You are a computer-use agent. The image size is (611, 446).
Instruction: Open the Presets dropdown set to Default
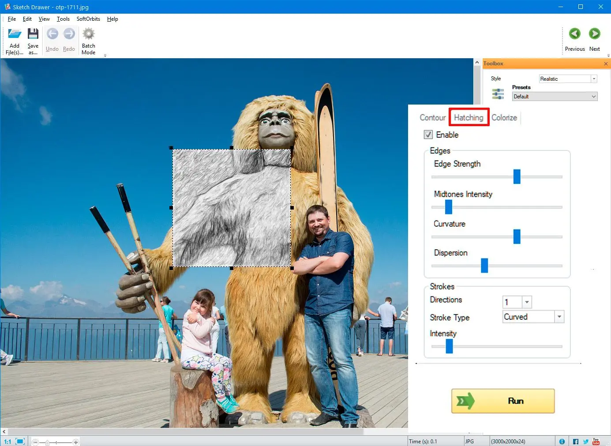point(555,96)
